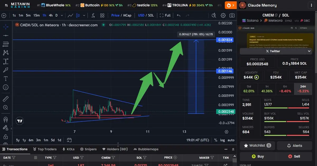Switch chart to MCap view
The width and height of the screenshot is (317, 166).
tap(127, 15)
